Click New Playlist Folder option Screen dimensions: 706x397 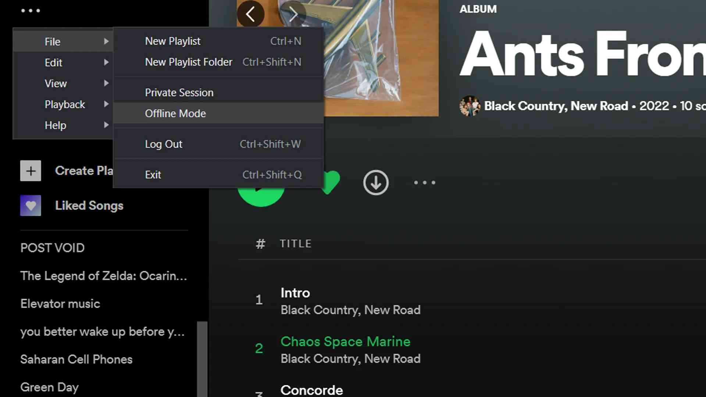click(x=189, y=61)
